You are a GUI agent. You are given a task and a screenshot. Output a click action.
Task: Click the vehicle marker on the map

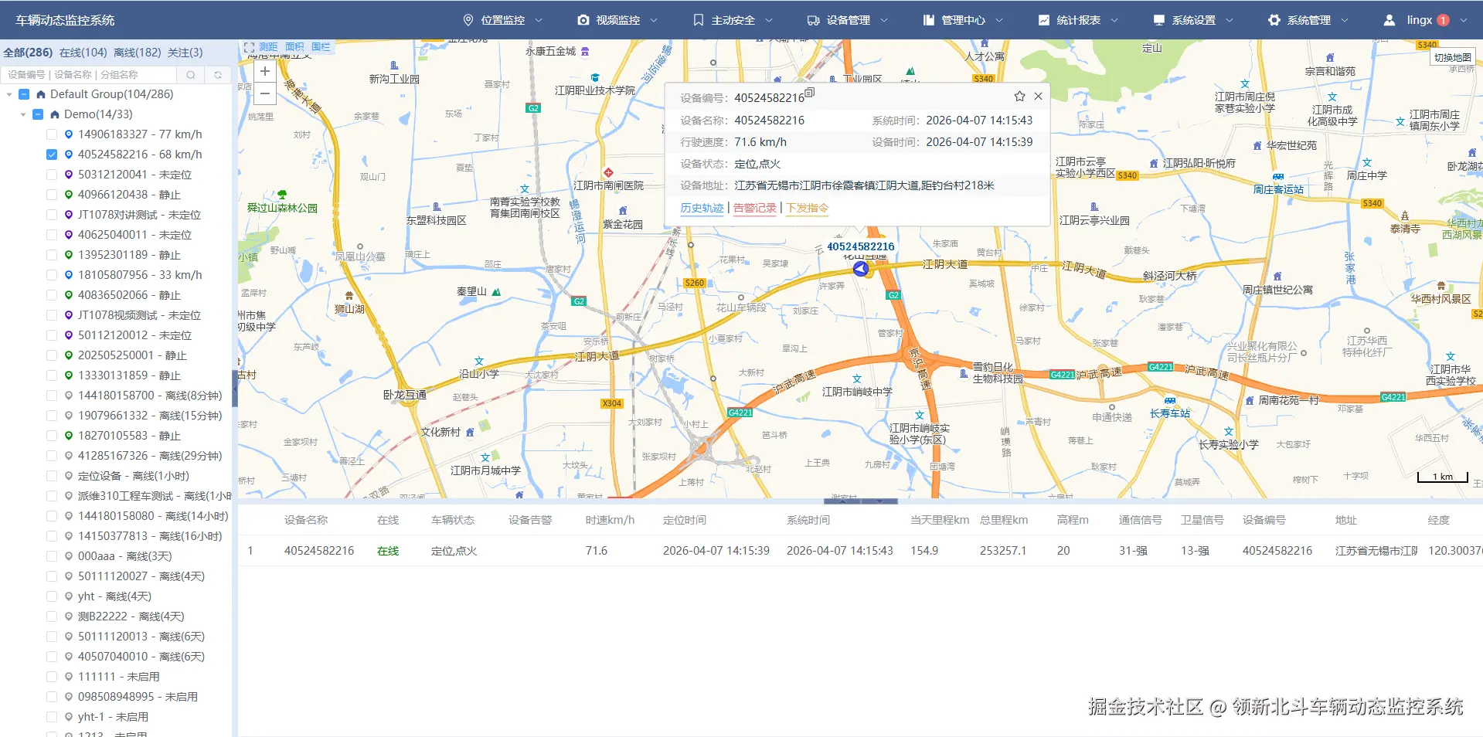click(x=860, y=269)
